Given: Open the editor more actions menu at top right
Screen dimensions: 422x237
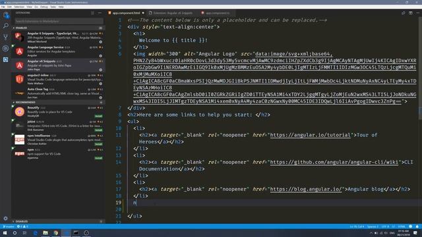Looking at the screenshot, I should 417,13.
